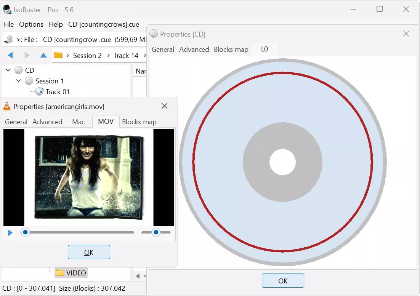This screenshot has height=296, width=420.
Task: Select the Mac tab in mov properties
Action: pos(78,122)
